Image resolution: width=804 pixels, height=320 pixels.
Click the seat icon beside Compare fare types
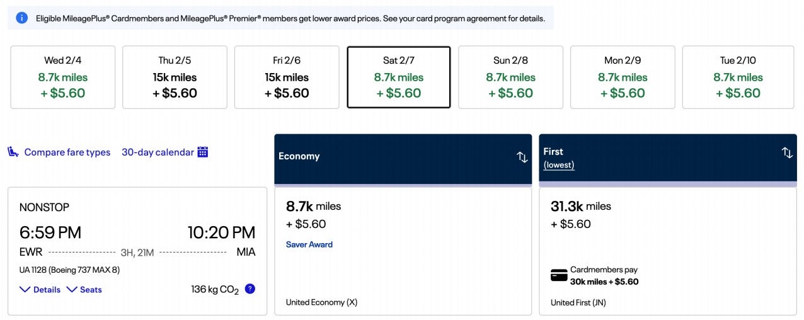tap(13, 152)
